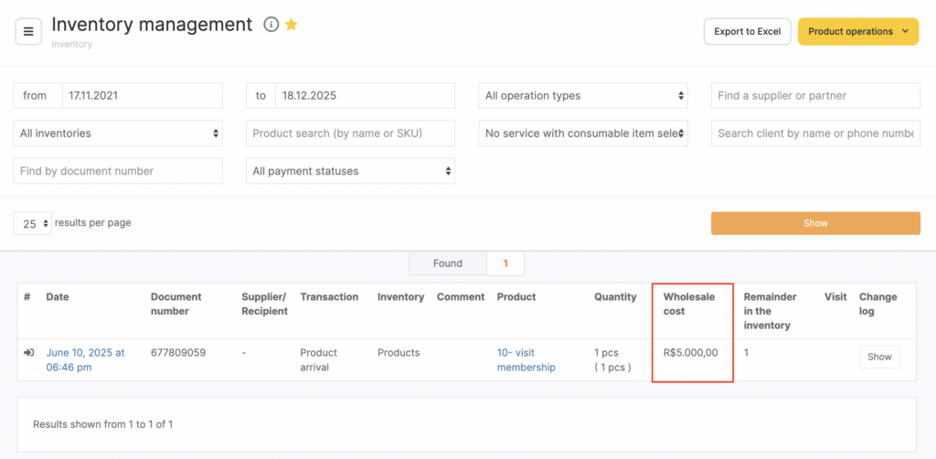
Task: Change the 25 results per page selector
Action: point(32,224)
